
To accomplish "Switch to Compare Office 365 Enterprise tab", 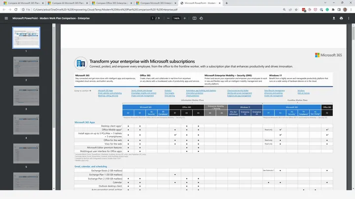I will coord(112,3).
